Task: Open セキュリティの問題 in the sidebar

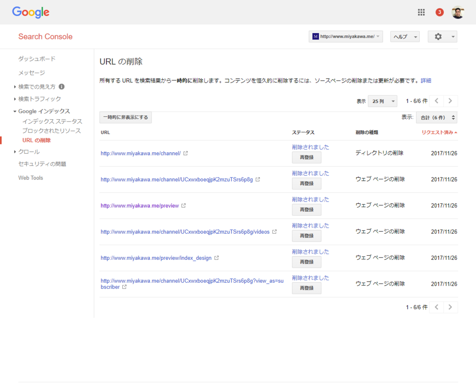Action: coord(42,164)
